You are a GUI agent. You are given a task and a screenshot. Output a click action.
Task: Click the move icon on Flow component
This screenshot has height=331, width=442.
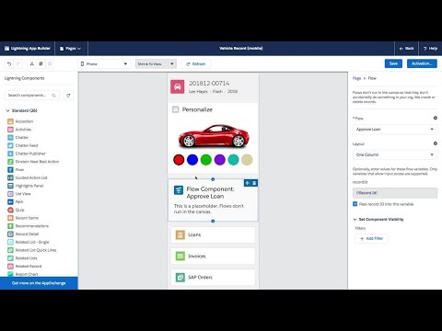[x=248, y=183]
